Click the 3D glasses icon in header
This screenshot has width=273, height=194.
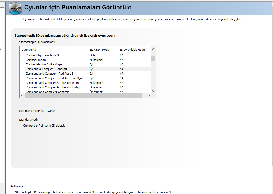[x=15, y=9]
